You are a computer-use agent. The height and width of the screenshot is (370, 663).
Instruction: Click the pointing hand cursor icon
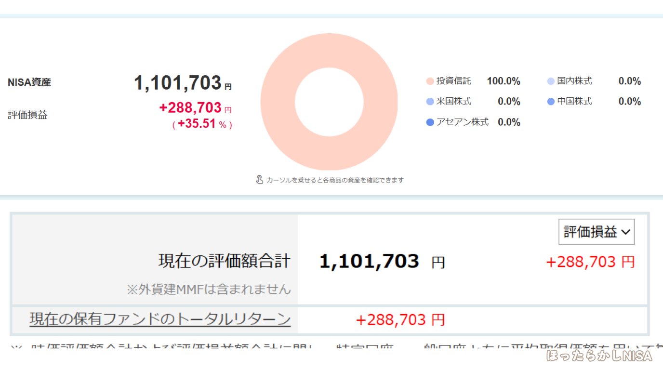(x=259, y=180)
